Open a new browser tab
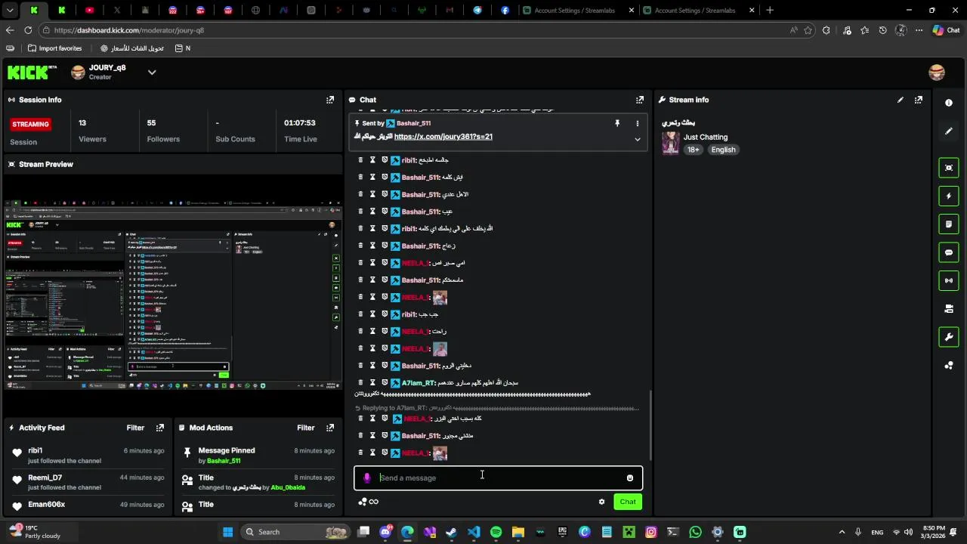 770,11
